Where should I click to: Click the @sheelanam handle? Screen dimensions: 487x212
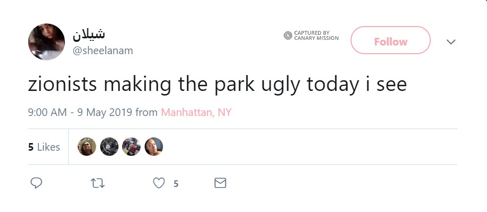point(103,51)
